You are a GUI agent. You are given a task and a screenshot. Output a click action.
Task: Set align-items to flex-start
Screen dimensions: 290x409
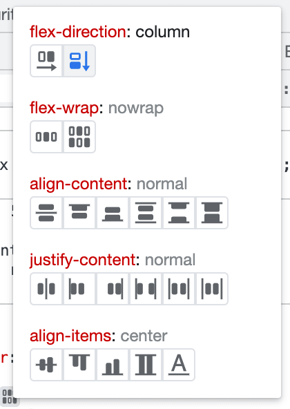pos(79,365)
